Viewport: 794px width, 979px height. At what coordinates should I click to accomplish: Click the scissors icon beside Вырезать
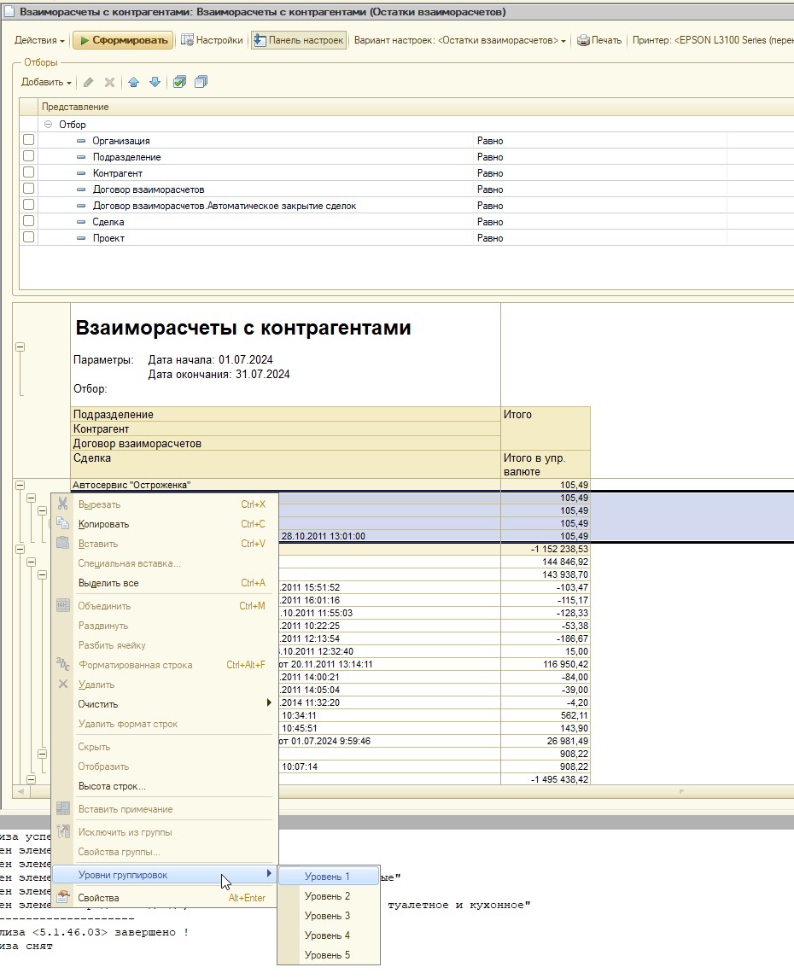click(x=62, y=504)
